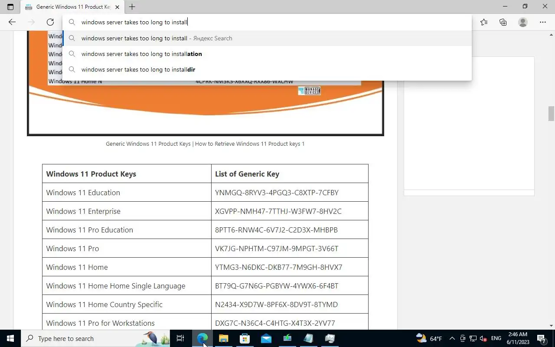The height and width of the screenshot is (347, 555).
Task: Open Microsoft Store on the taskbar
Action: [245, 338]
